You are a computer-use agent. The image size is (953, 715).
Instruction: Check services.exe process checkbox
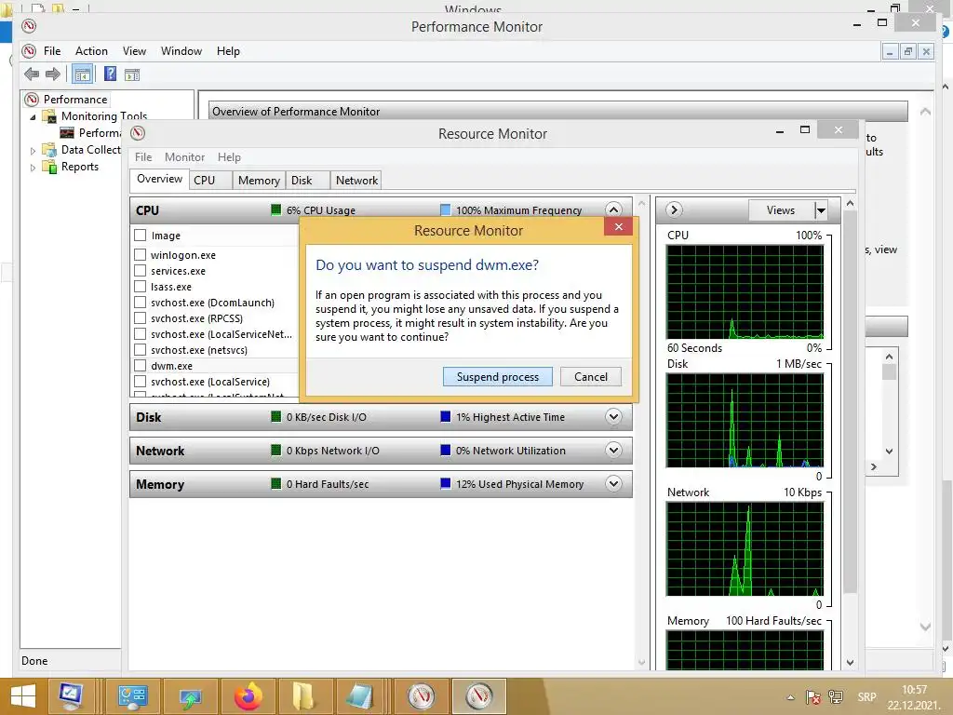[141, 271]
